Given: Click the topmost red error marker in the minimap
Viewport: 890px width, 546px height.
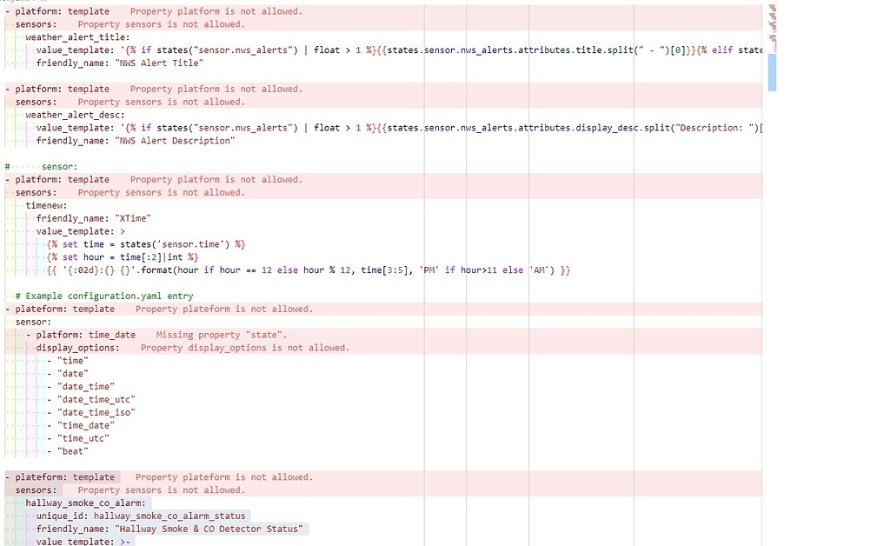Looking at the screenshot, I should point(772,8).
